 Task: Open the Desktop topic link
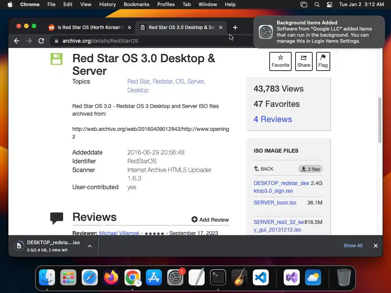(138, 90)
